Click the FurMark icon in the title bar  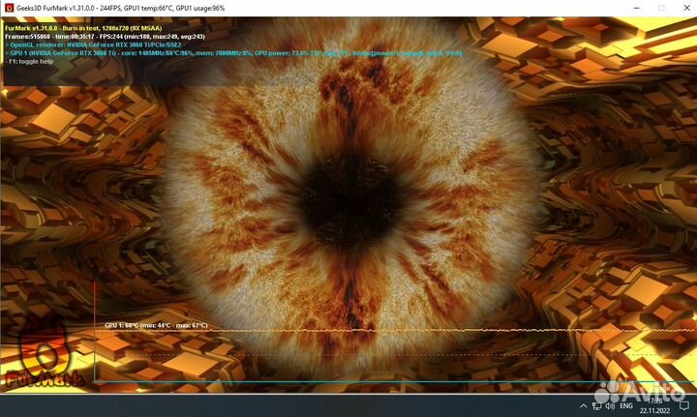[9, 8]
